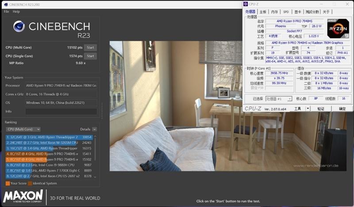This screenshot has width=354, height=207.
Task: Switch to the 主板 tab in CPU-Z
Action: click(x=263, y=12)
